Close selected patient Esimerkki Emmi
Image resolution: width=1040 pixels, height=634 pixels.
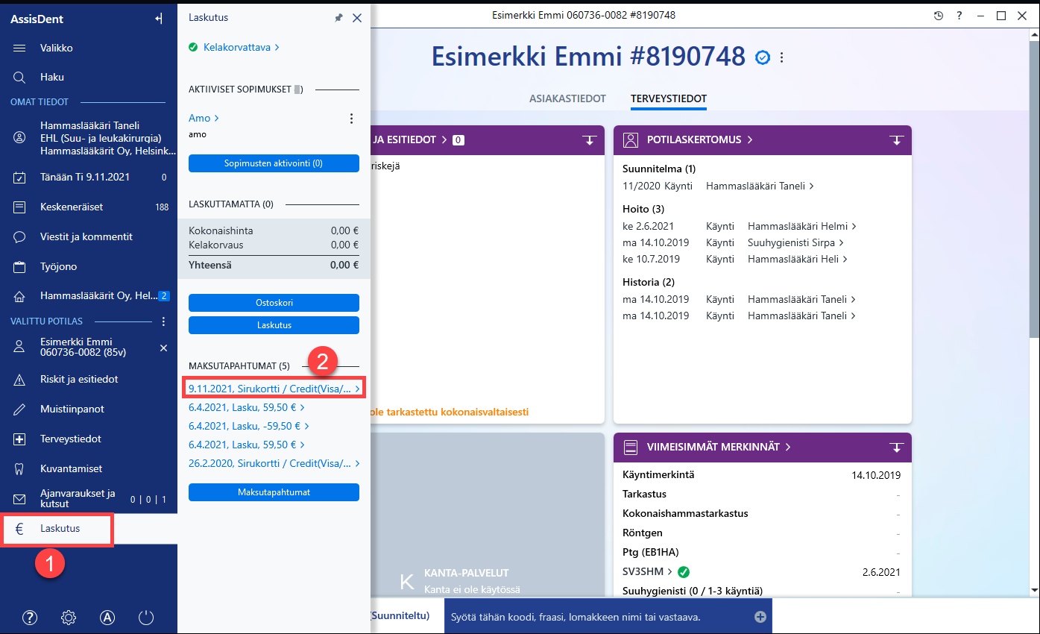[164, 348]
